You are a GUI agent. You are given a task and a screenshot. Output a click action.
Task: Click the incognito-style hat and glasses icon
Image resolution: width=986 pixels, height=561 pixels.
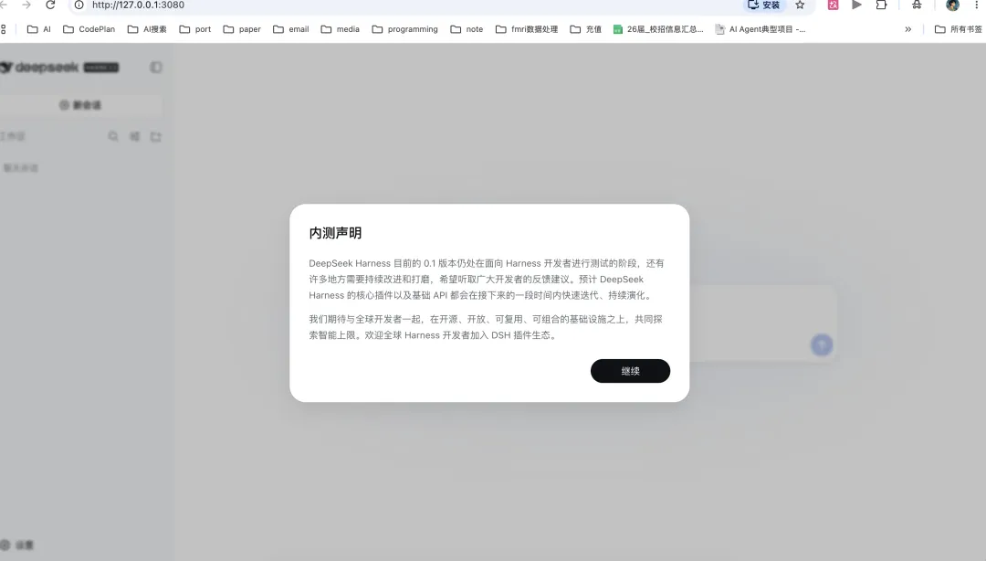(917, 5)
